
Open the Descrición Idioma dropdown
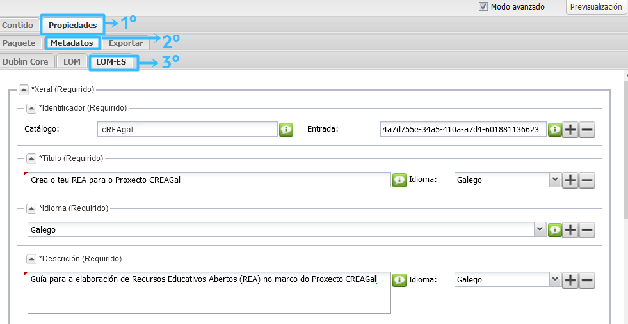(x=507, y=280)
